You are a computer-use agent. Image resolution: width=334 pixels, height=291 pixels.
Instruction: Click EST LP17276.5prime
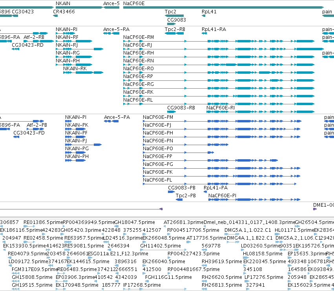click(264, 277)
